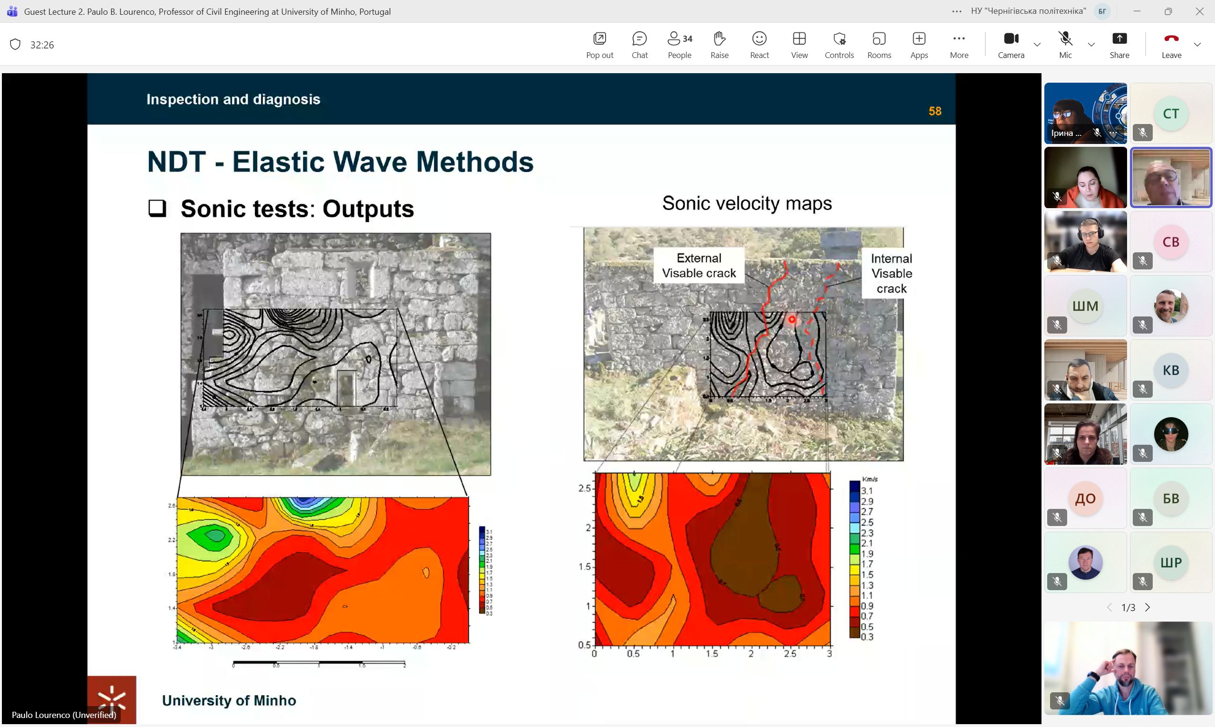Unmute the Mic
This screenshot has width=1215, height=727.
tap(1065, 45)
